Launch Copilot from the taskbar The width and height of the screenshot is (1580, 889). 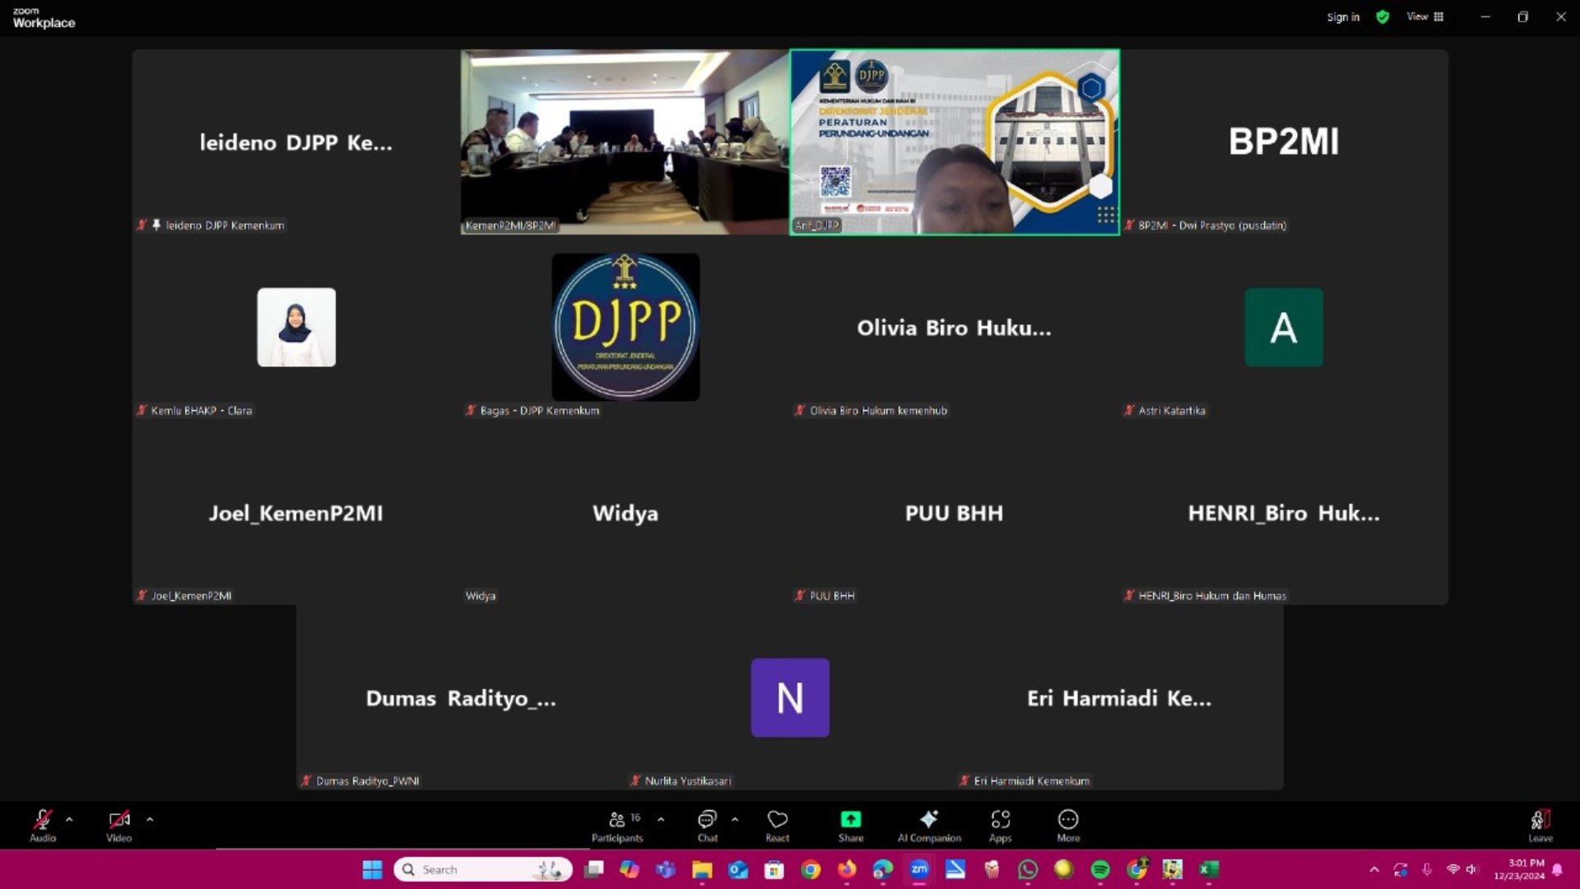[630, 869]
